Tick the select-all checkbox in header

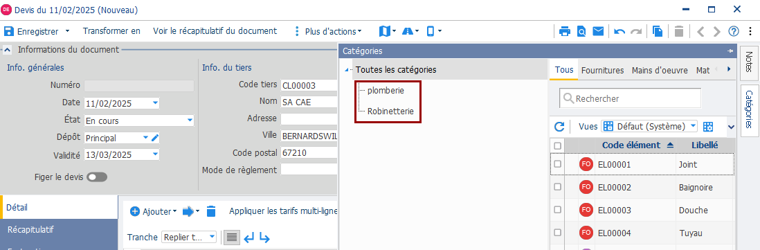[x=557, y=145]
